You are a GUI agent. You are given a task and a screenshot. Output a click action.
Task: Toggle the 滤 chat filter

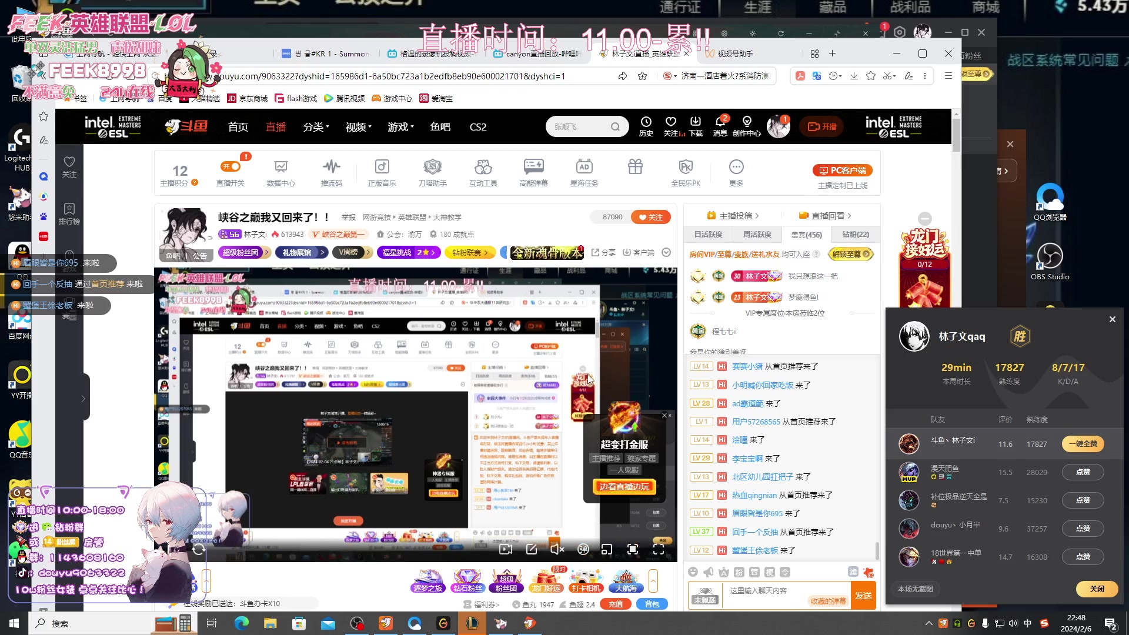pyautogui.click(x=853, y=571)
